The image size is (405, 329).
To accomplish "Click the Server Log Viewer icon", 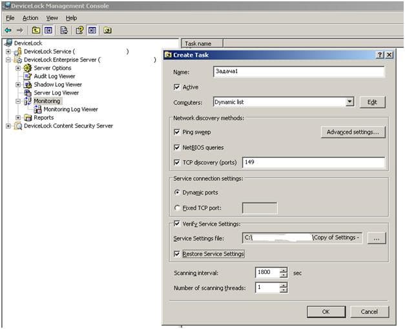I will (x=28, y=93).
